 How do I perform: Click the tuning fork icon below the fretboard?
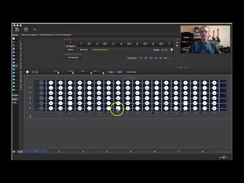pos(30,116)
